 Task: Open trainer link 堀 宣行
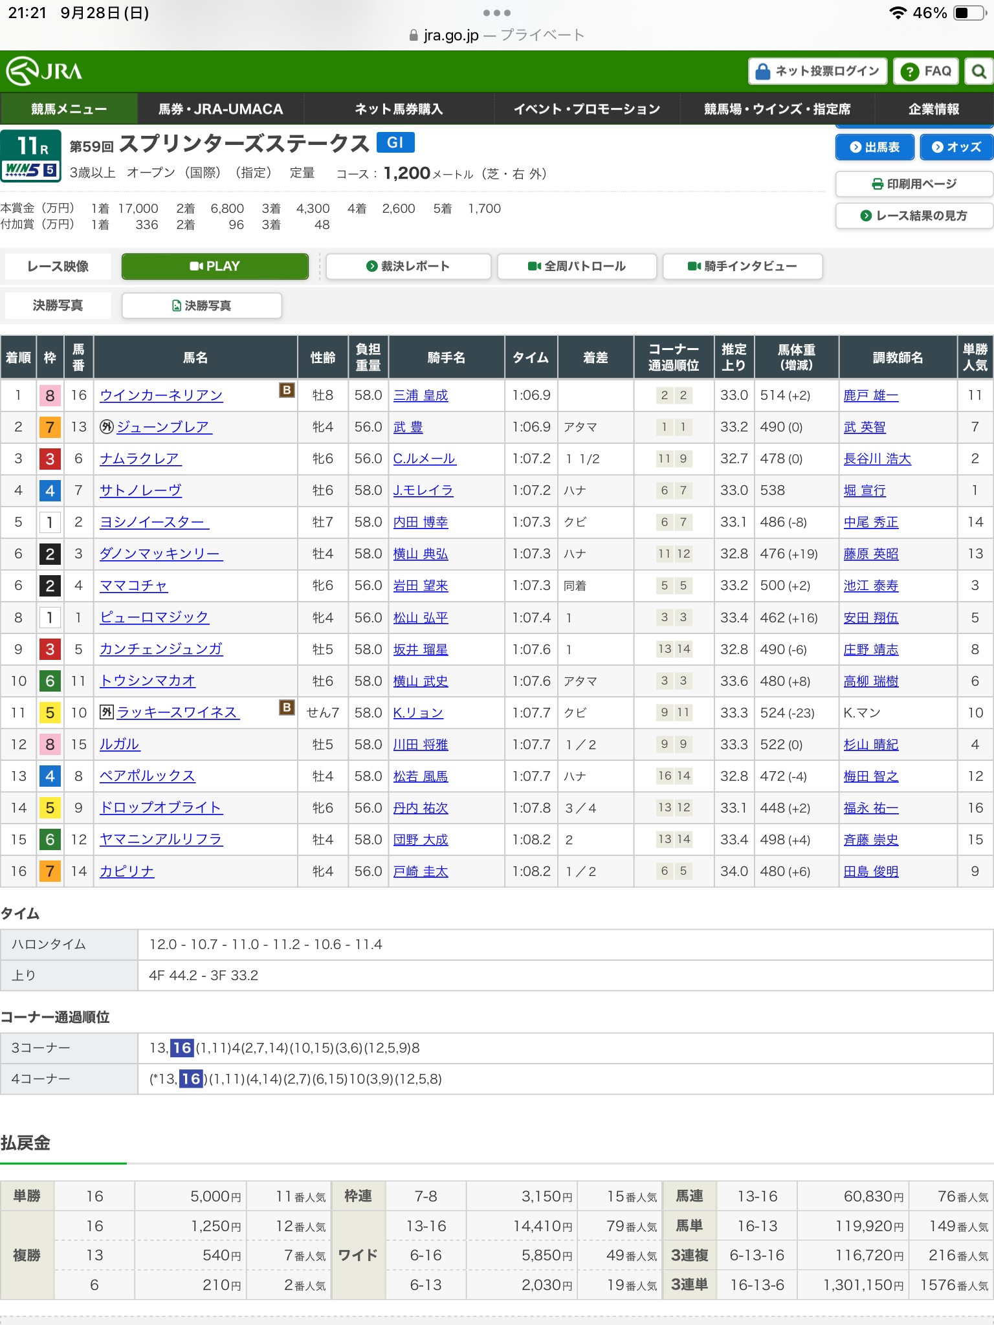click(864, 490)
